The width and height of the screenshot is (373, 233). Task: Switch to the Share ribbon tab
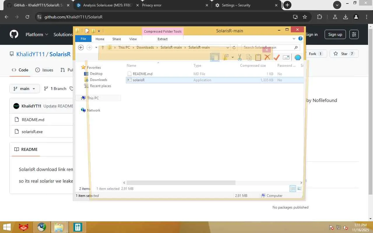(x=117, y=39)
